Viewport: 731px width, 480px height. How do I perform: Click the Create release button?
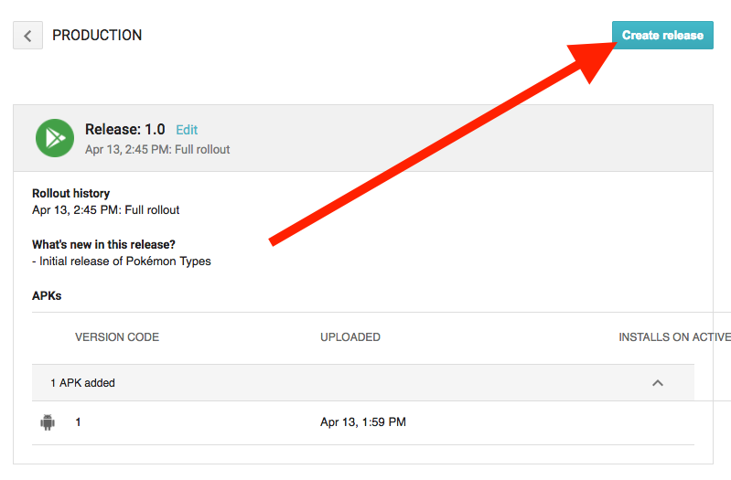(x=662, y=35)
